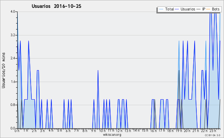Click the '6 h' x-axis label
Screen dimensions: 224x138
(68, 131)
